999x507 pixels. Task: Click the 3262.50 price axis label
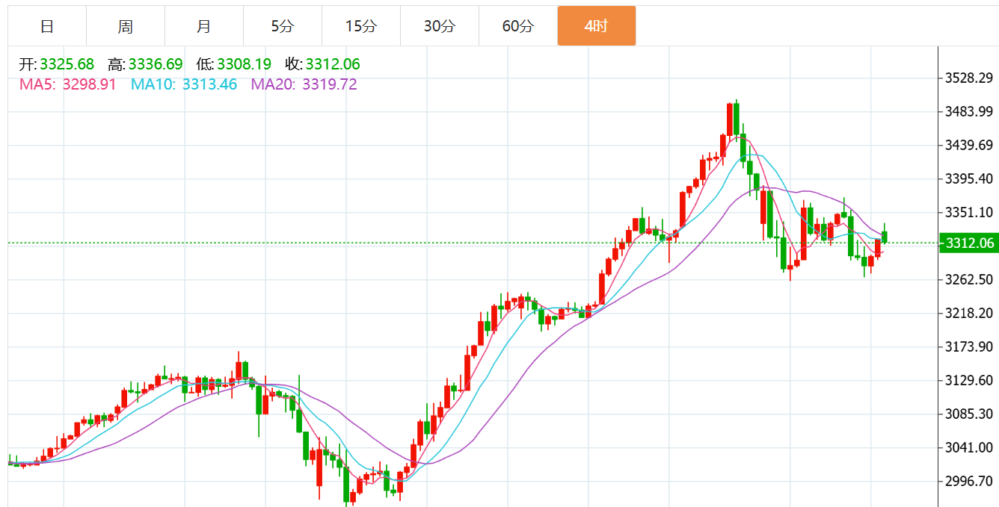969,279
